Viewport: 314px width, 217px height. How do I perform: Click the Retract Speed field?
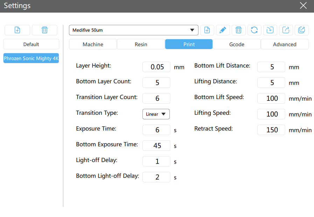(x=271, y=130)
